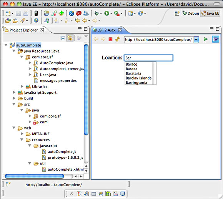
Task: Click the Debug bug toolbar icon
Action: pyautogui.click(x=97, y=13)
